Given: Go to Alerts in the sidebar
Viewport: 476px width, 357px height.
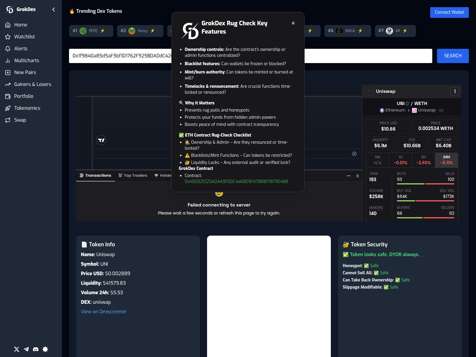Looking at the screenshot, I should 21,48.
